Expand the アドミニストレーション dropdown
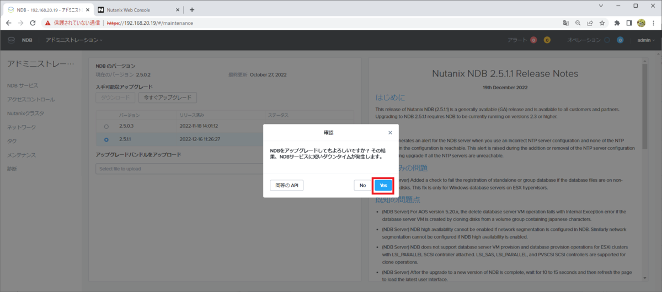 click(74, 40)
